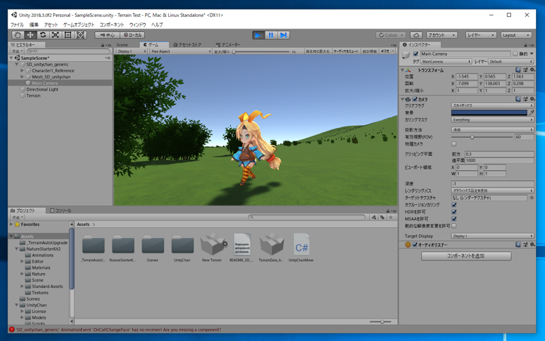Open the ゲームオブジェクト menu
The image size is (545, 341).
pyautogui.click(x=78, y=25)
